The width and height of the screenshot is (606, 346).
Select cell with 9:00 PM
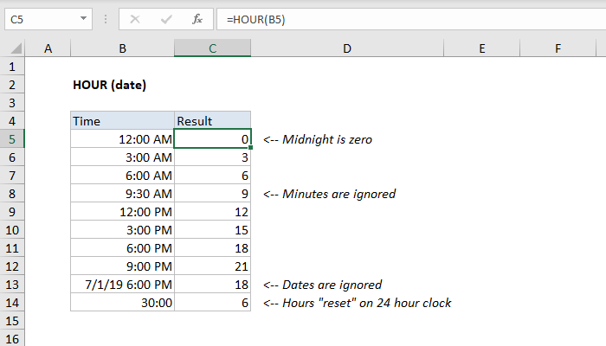click(123, 266)
